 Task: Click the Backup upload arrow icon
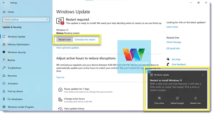(x=4, y=60)
